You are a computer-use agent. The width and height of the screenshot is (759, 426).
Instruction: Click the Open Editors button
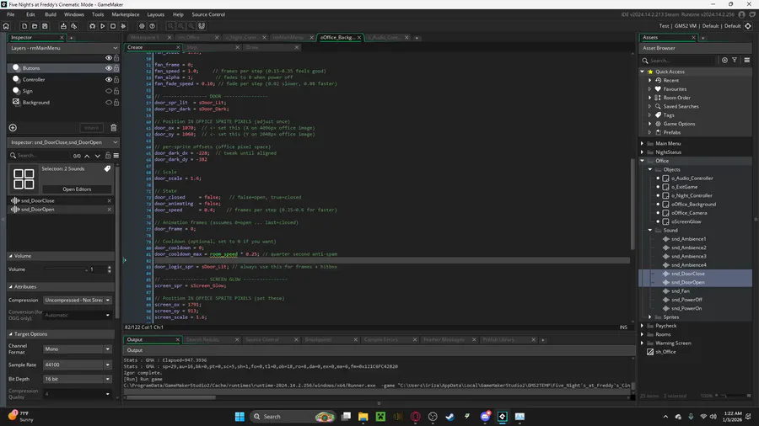(77, 189)
